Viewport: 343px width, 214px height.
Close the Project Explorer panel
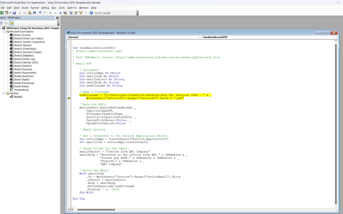pyautogui.click(x=57, y=18)
